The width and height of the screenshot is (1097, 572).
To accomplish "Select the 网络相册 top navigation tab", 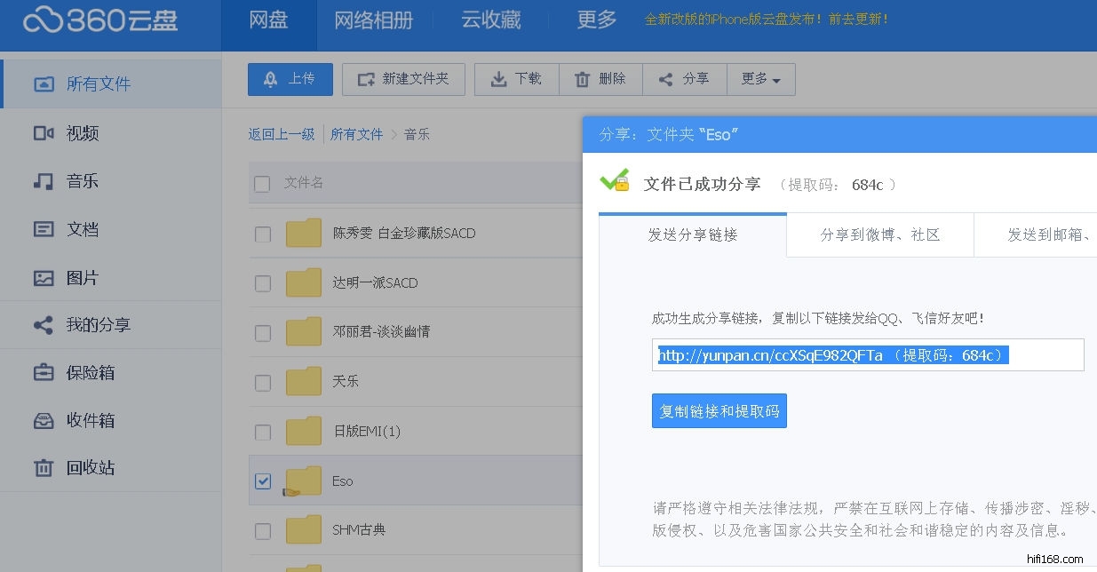I will tap(374, 20).
